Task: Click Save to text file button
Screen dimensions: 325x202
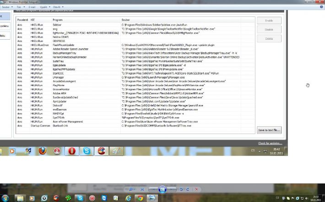Action: coord(269,130)
